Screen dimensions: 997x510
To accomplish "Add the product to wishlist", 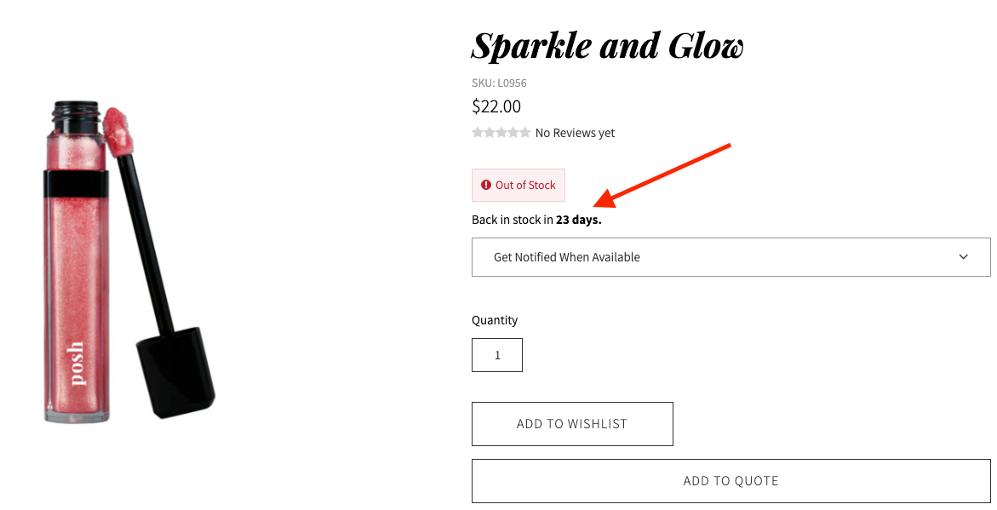I will pos(572,423).
